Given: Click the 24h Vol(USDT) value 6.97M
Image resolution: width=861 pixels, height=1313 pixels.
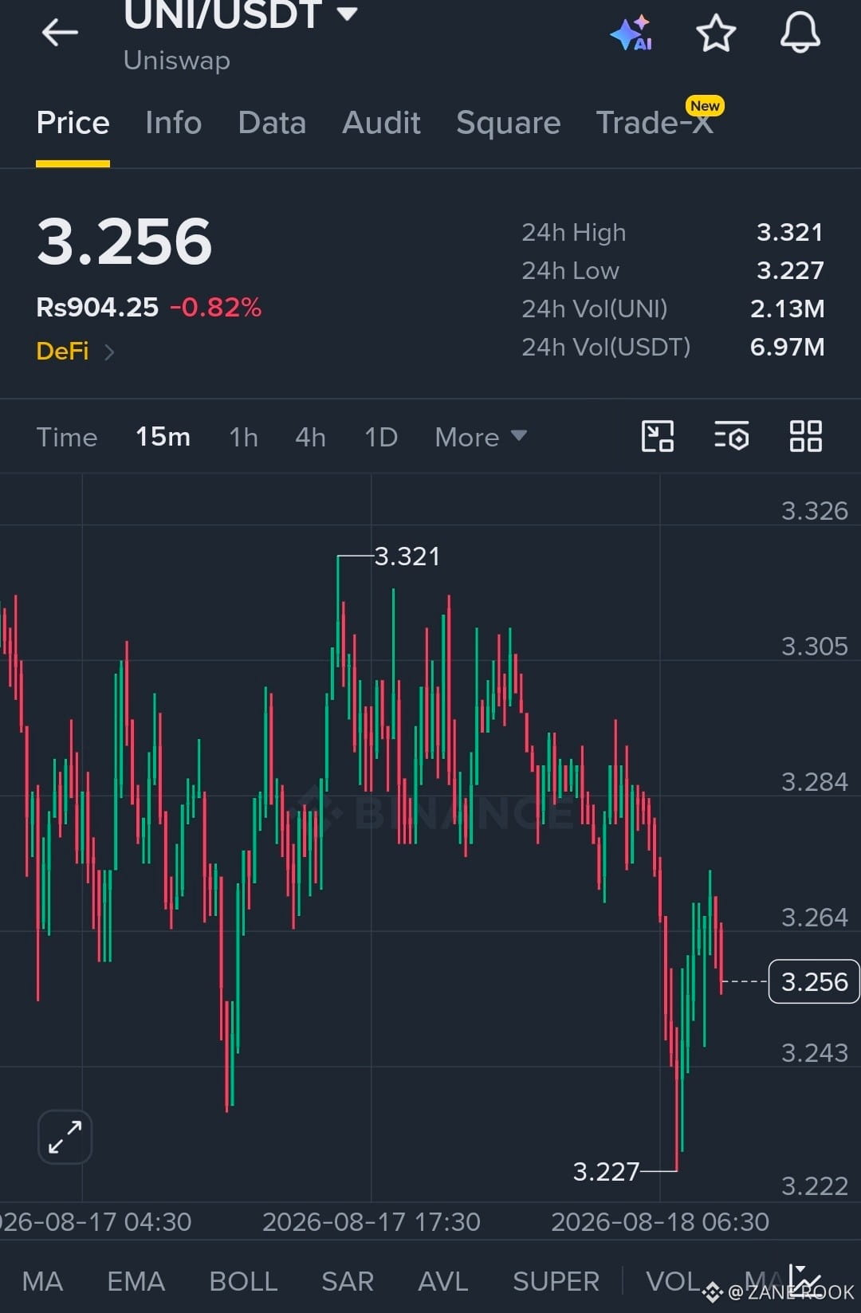Looking at the screenshot, I should 787,347.
